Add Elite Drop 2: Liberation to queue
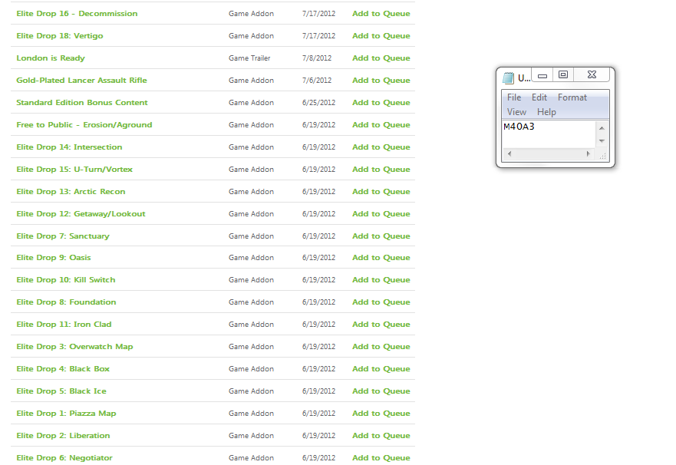 pyautogui.click(x=381, y=436)
